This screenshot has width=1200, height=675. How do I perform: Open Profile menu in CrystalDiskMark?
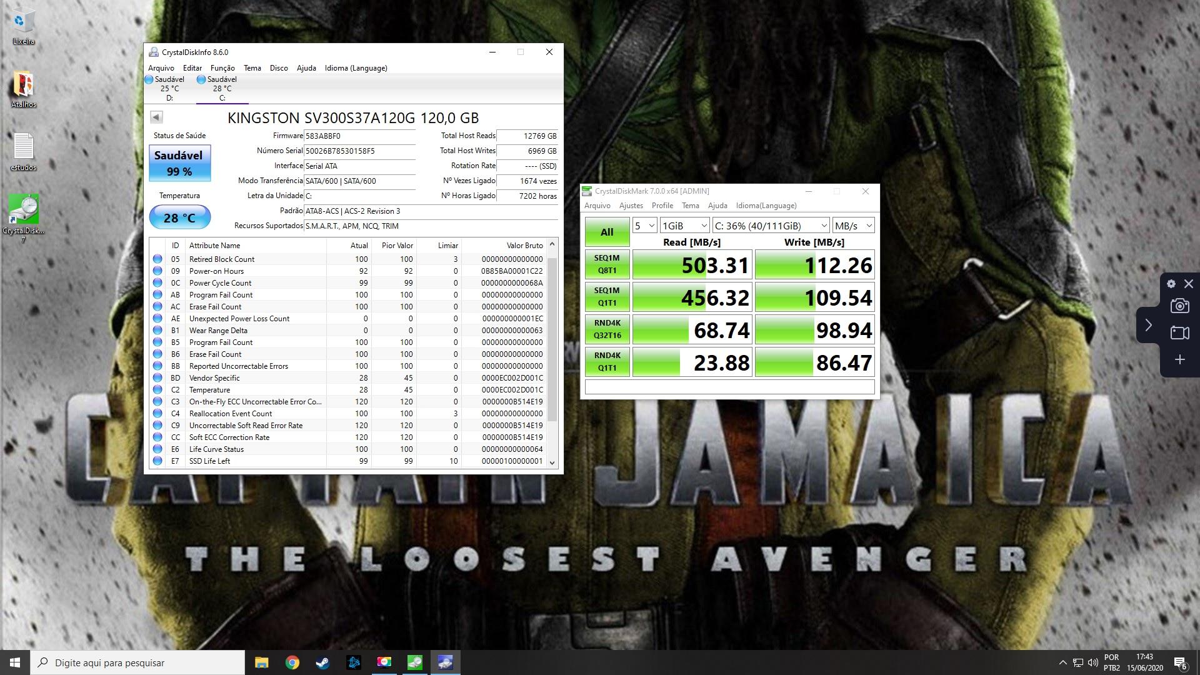point(662,206)
